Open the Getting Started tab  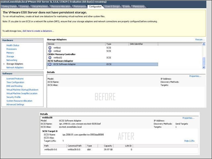(x=9, y=7)
